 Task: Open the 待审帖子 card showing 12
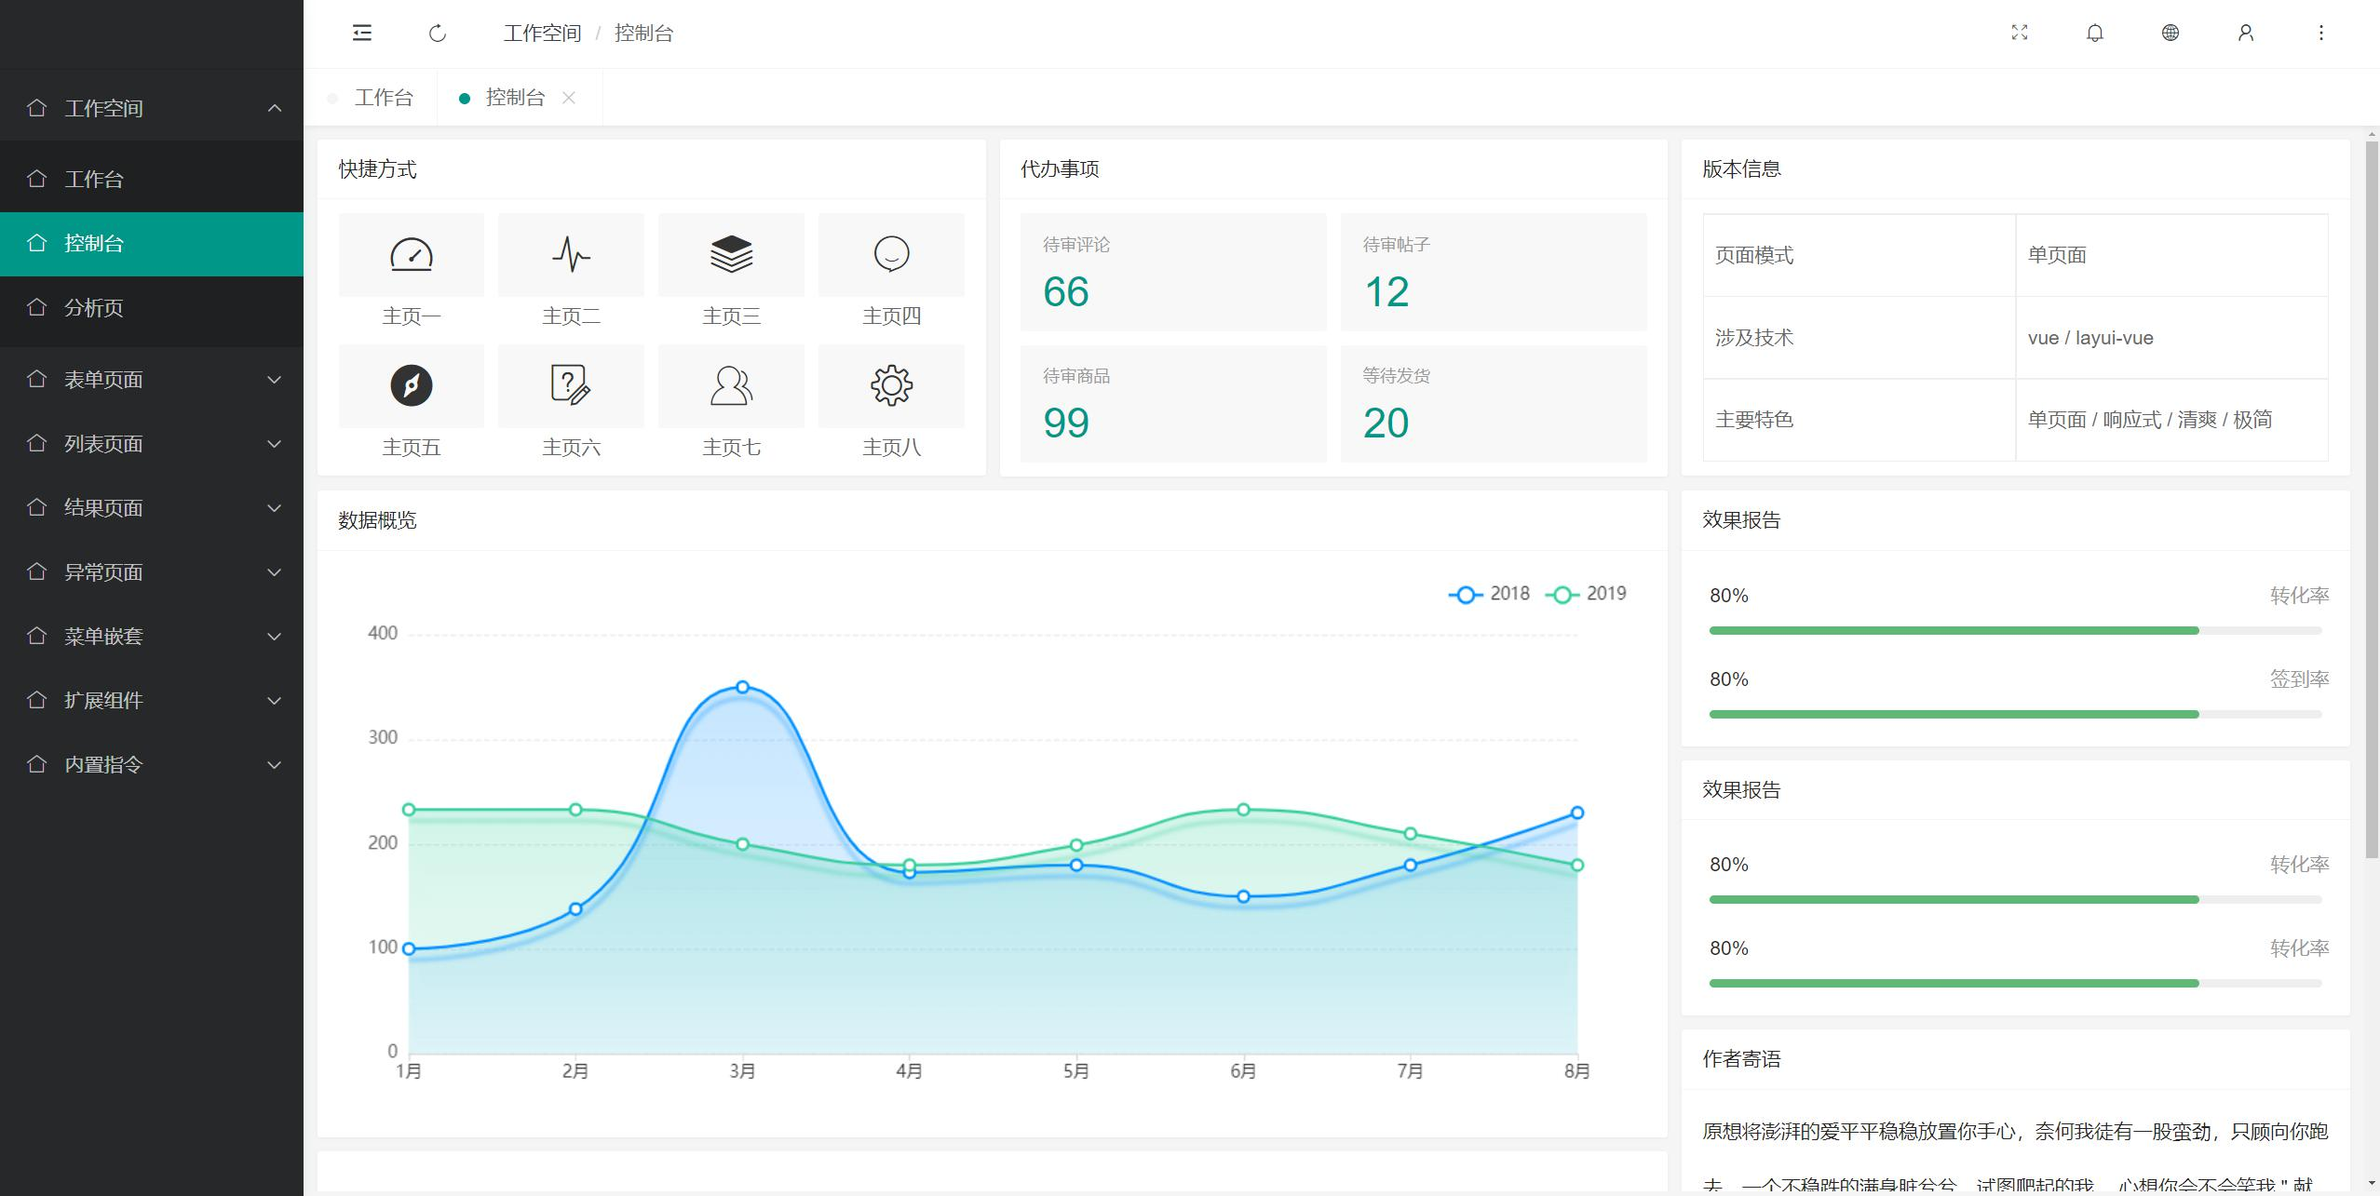(x=1494, y=272)
